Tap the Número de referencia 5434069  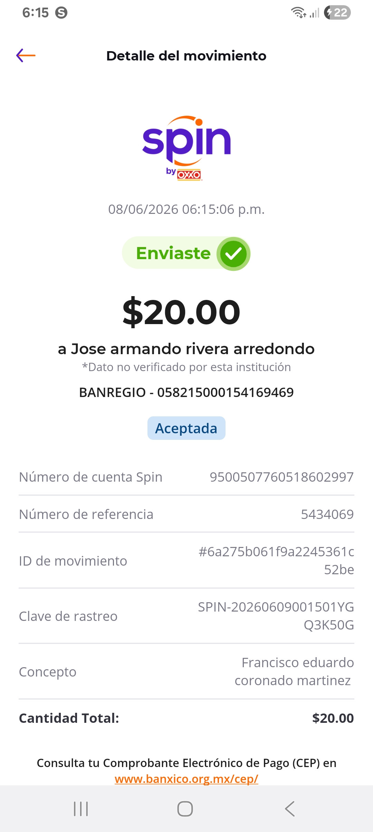click(327, 514)
